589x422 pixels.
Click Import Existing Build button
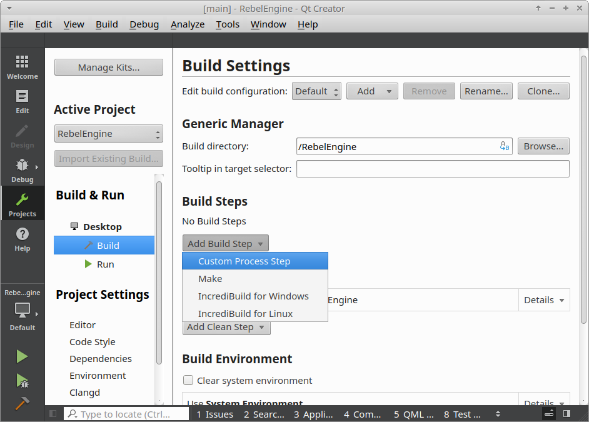coord(109,158)
